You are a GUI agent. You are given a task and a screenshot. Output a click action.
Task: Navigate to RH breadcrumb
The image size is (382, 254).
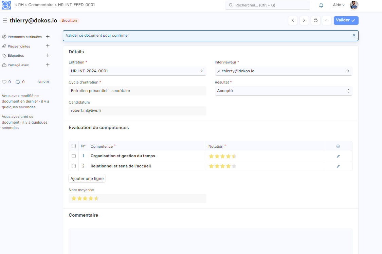21,5
